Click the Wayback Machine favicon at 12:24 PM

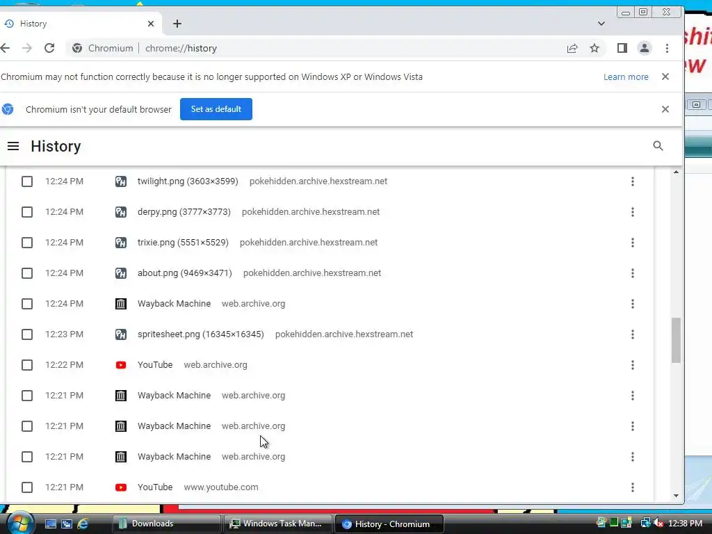121,304
